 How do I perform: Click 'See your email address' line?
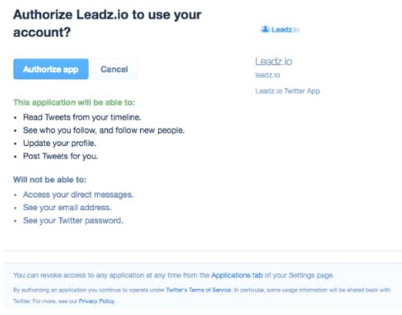(x=68, y=208)
